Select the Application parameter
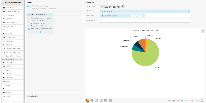 click(x=13, y=19)
